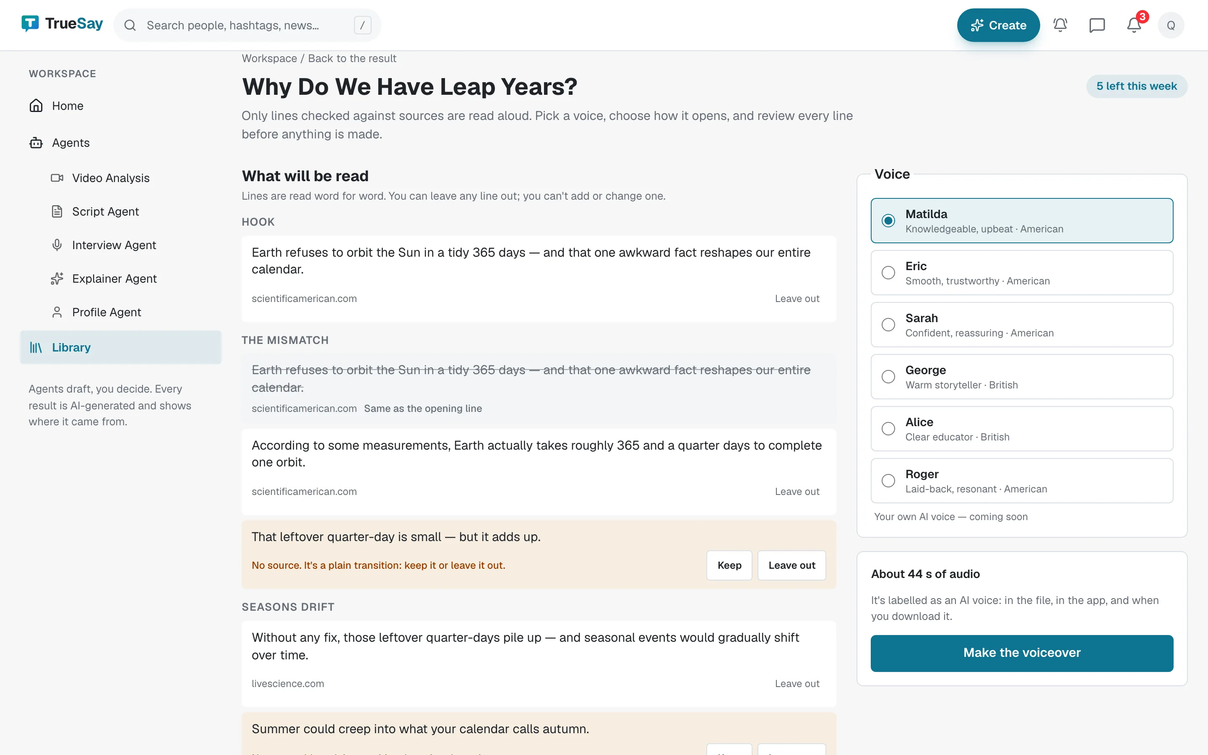The height and width of the screenshot is (755, 1208).
Task: Click the Explainer Agent sparkle icon
Action: click(57, 278)
